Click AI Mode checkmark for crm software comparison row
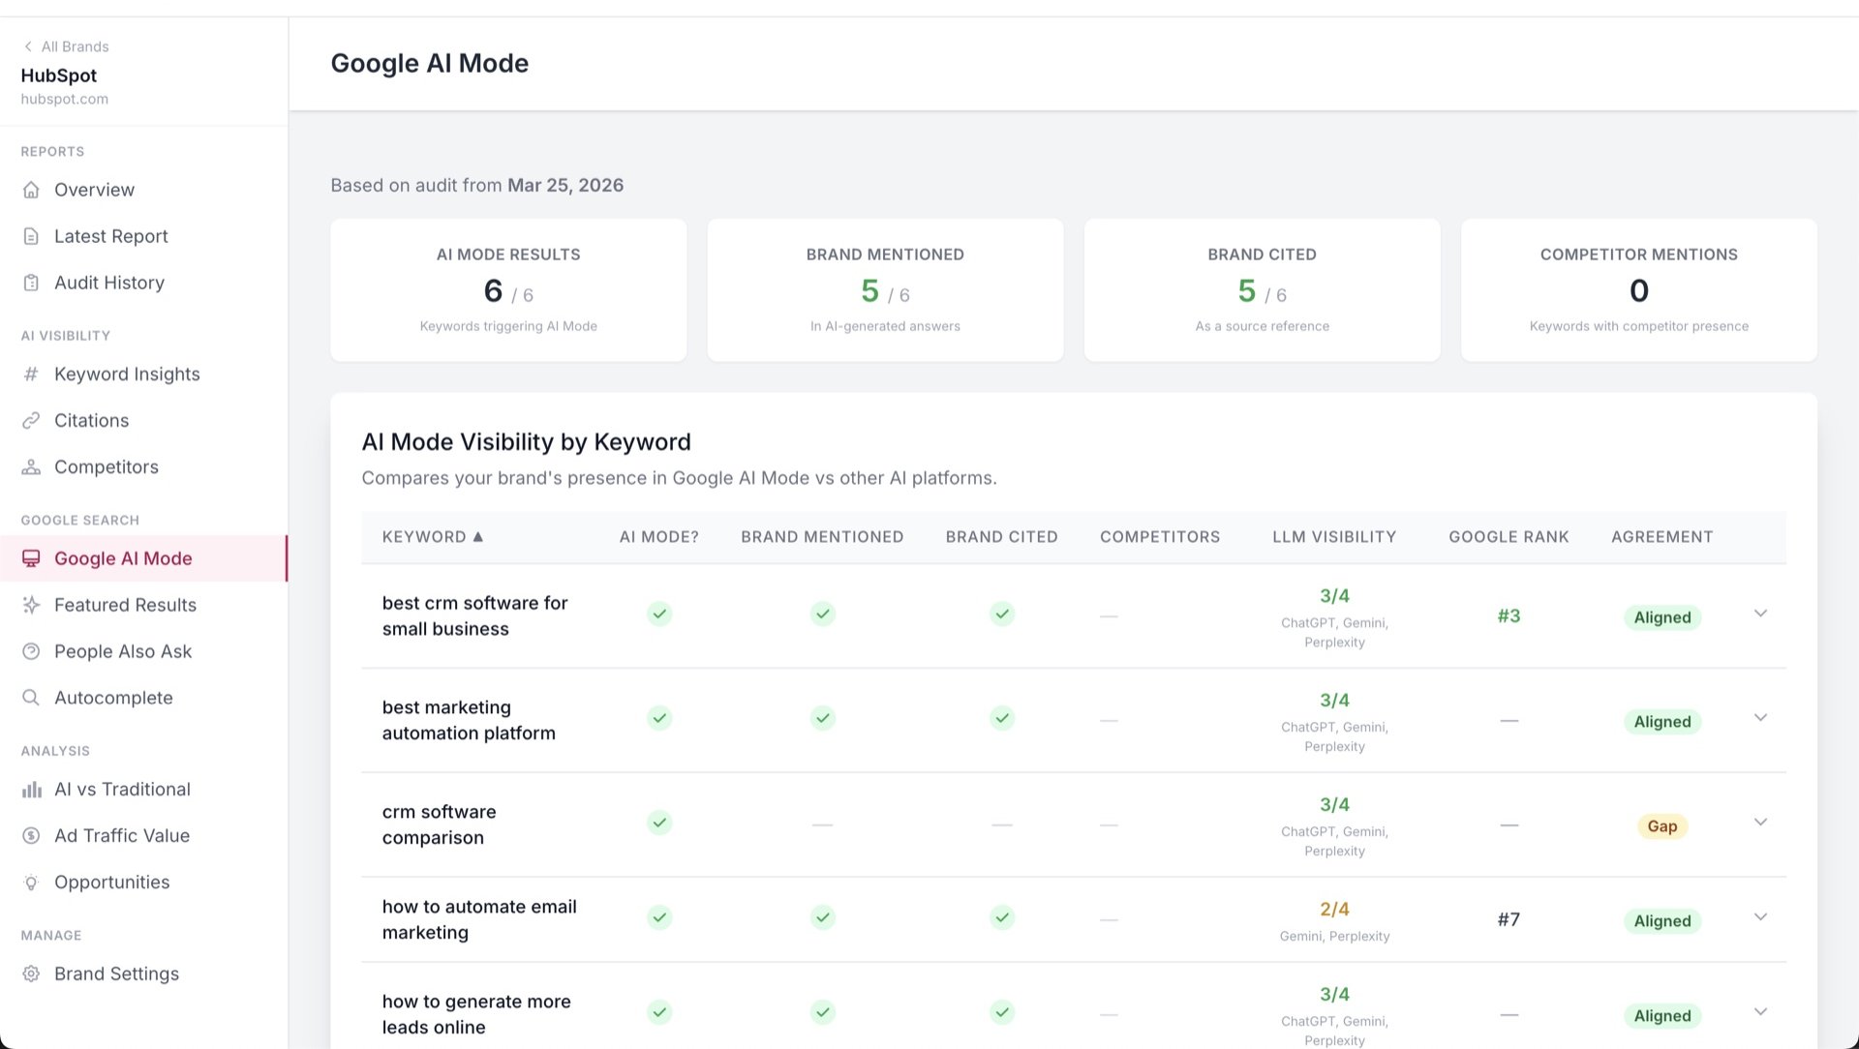Screen dimensions: 1859x1049 659,823
